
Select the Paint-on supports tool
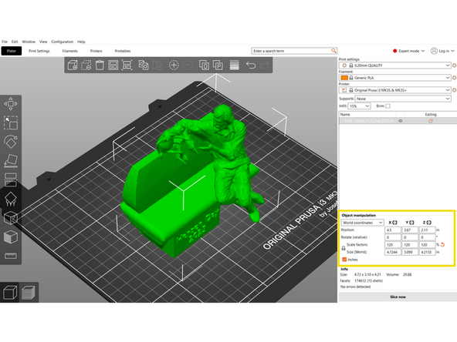tap(11, 199)
